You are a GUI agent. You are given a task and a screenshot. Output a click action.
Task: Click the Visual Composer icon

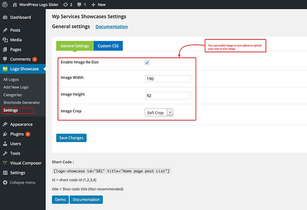point(5,163)
